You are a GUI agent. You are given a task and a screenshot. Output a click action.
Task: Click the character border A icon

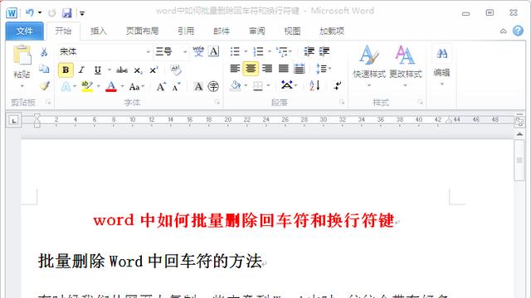coord(214,51)
